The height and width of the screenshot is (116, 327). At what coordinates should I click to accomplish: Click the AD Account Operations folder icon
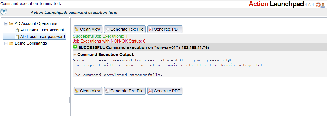tap(11, 24)
